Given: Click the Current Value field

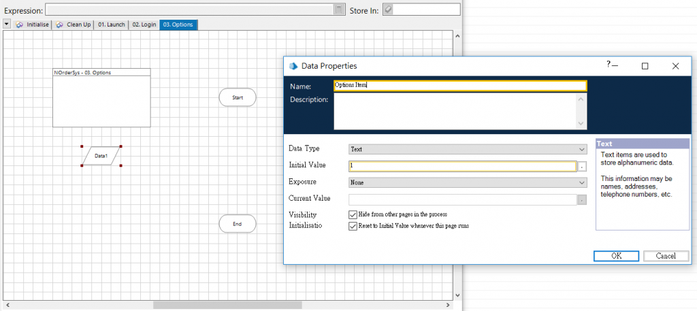Looking at the screenshot, I should (462, 199).
